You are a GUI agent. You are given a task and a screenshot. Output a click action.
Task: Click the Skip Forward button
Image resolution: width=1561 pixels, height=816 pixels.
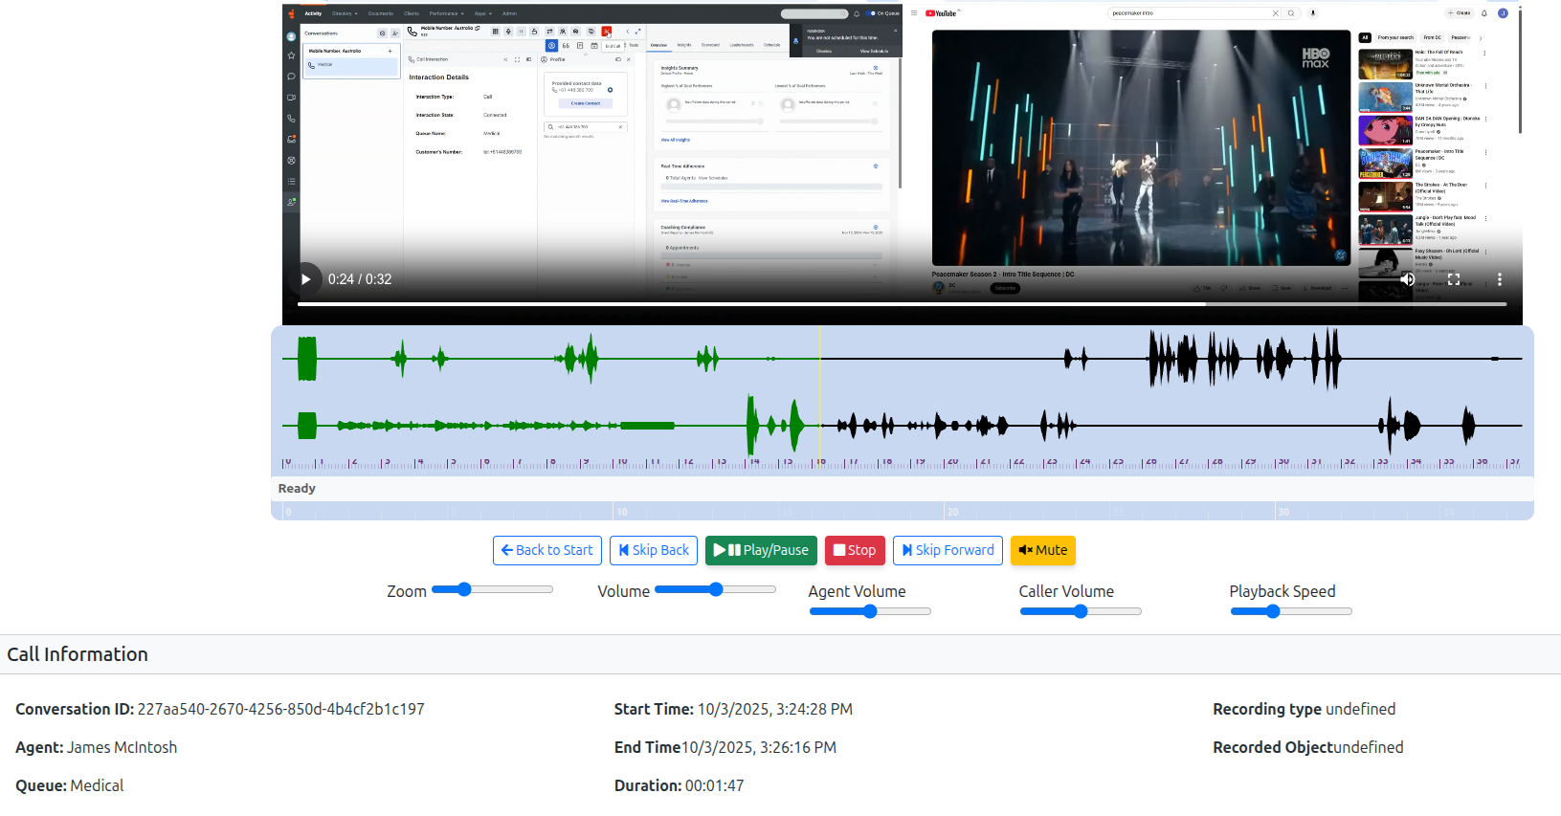pyautogui.click(x=948, y=550)
